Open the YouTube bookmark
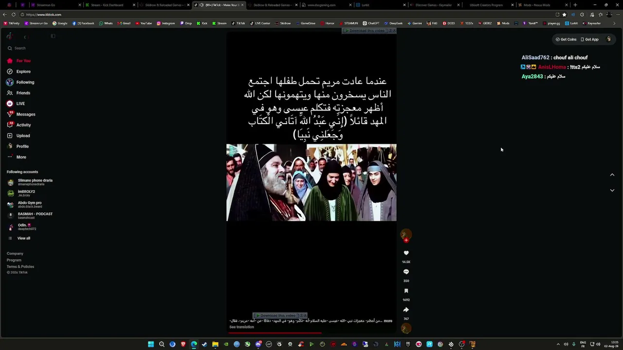Viewport: 623px width, 350px height. (x=144, y=23)
